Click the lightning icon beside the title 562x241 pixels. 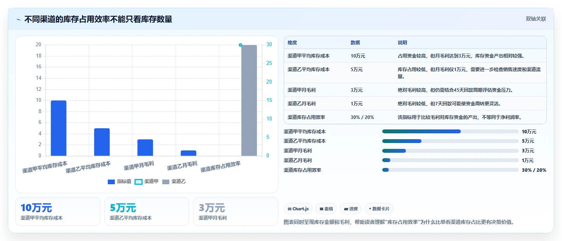click(18, 19)
